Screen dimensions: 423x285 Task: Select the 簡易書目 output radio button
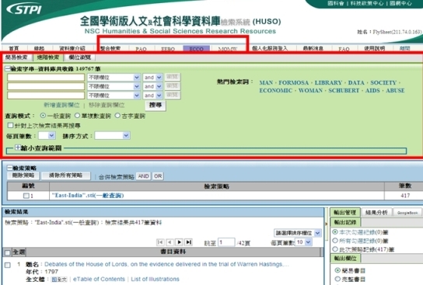click(x=337, y=270)
